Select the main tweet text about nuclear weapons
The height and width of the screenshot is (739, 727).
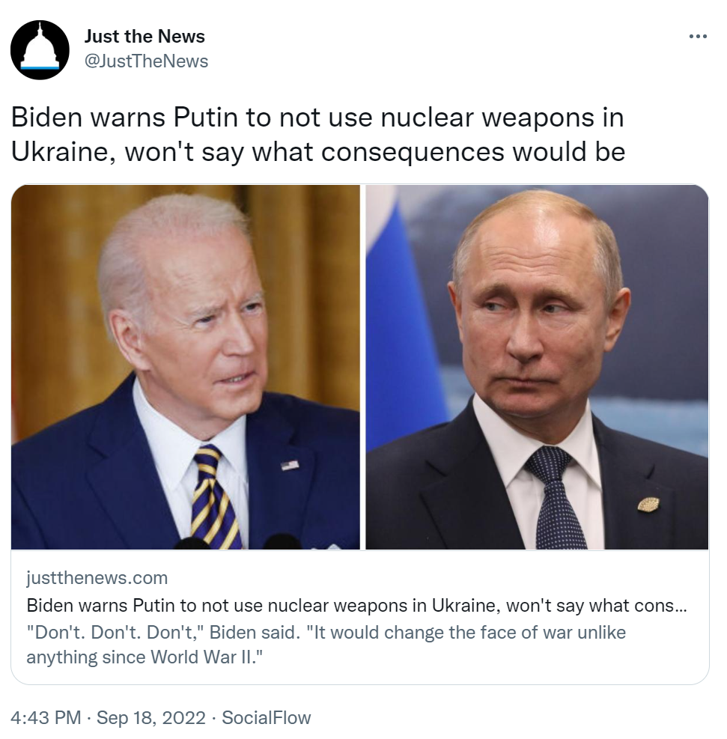(x=318, y=134)
